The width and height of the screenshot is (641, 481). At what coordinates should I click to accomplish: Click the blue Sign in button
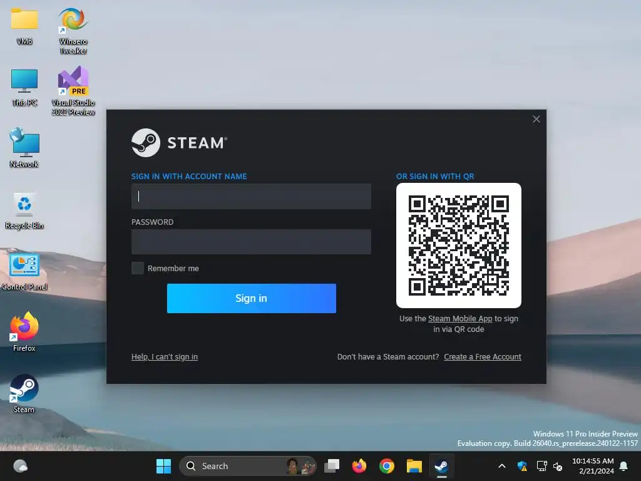click(x=252, y=298)
